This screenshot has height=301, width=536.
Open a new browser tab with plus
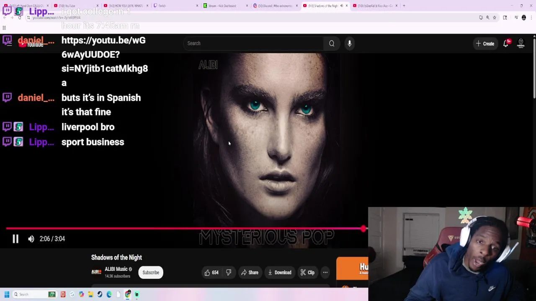(404, 6)
